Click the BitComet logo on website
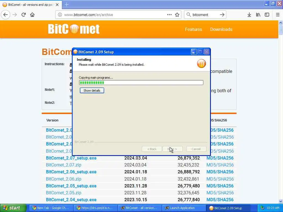The image size is (283, 212). tap(74, 29)
